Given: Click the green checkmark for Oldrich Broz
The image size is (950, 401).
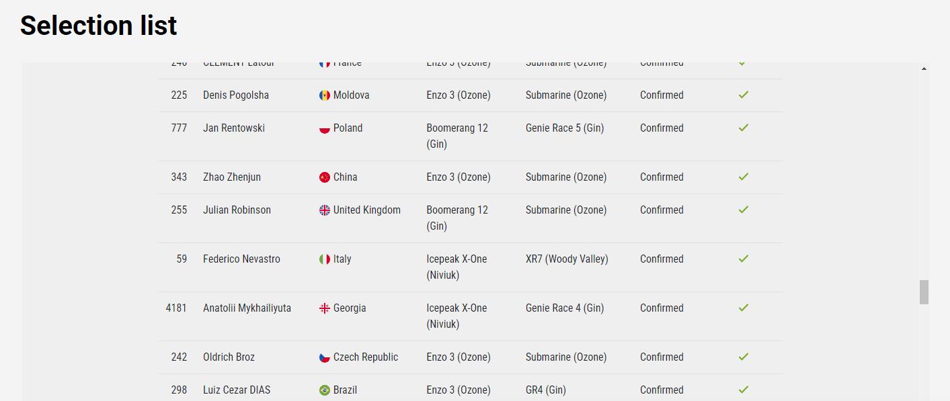Looking at the screenshot, I should coord(744,357).
